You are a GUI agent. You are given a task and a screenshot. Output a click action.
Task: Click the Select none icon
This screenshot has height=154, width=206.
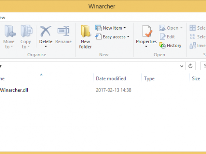(x=193, y=37)
